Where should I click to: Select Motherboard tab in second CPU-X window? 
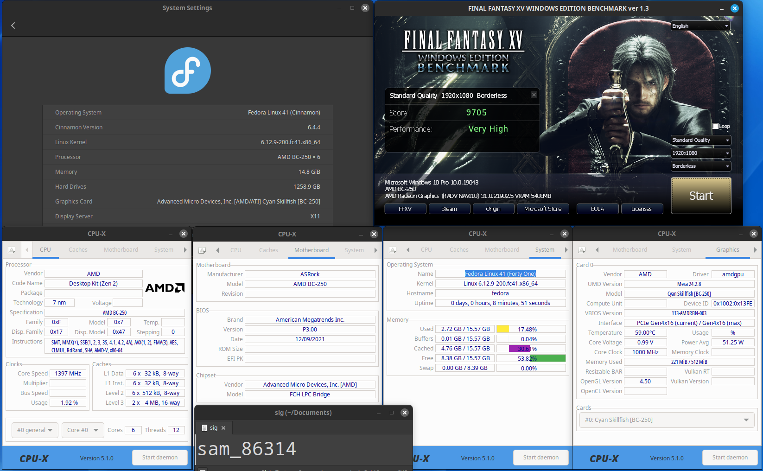tap(312, 250)
